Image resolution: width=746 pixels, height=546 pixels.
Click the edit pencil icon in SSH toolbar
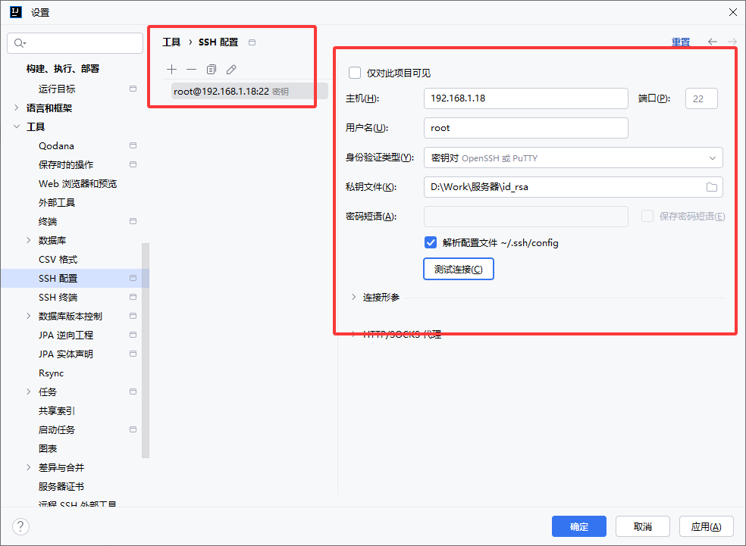[231, 69]
